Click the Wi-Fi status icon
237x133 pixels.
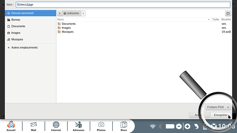153,126
